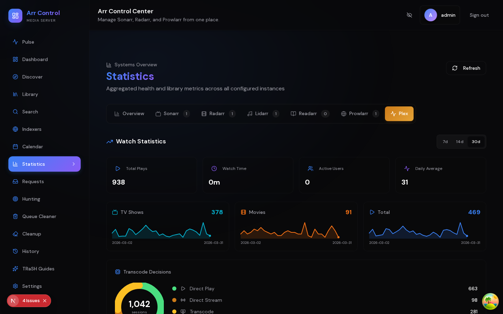Image resolution: width=503 pixels, height=314 pixels.
Task: Click the Indexers globe icon
Action: (15, 129)
